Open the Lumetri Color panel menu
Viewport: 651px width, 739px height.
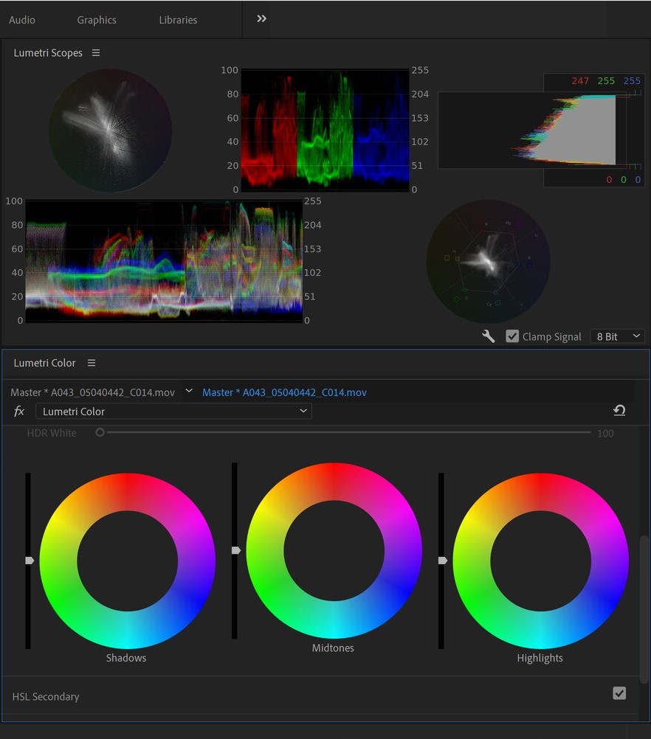pyautogui.click(x=92, y=363)
